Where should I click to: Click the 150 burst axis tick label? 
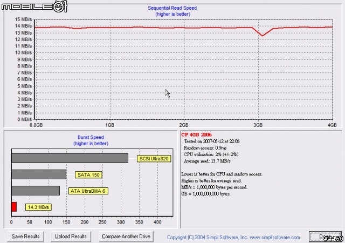(x=66, y=222)
